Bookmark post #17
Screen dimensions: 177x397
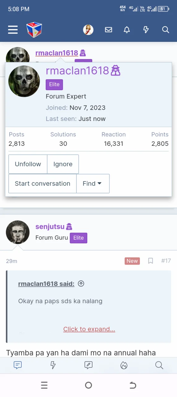tap(150, 261)
